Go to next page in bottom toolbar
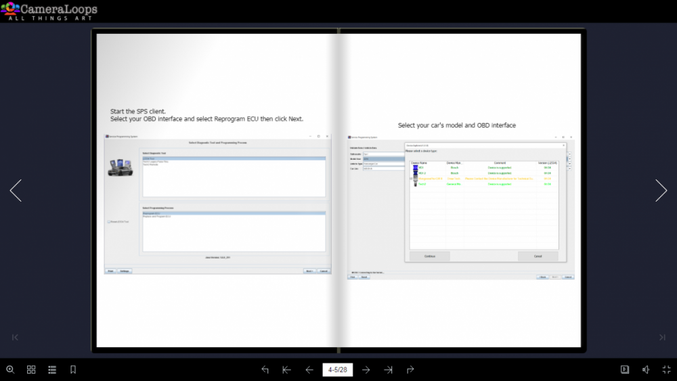 (366, 369)
